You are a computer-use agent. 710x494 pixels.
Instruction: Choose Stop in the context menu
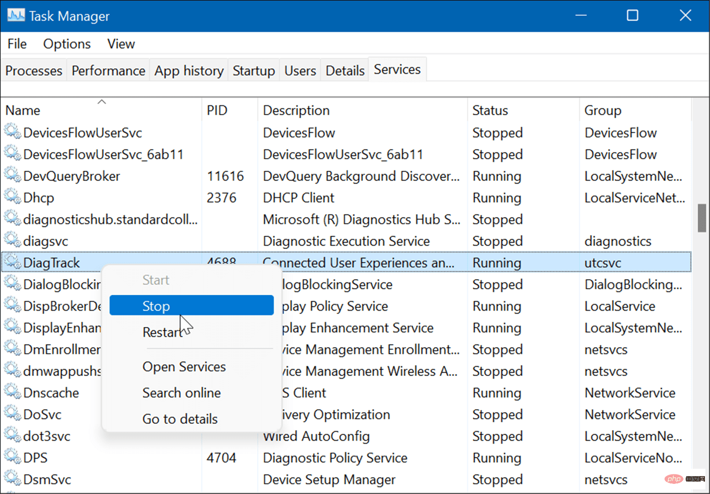click(192, 306)
